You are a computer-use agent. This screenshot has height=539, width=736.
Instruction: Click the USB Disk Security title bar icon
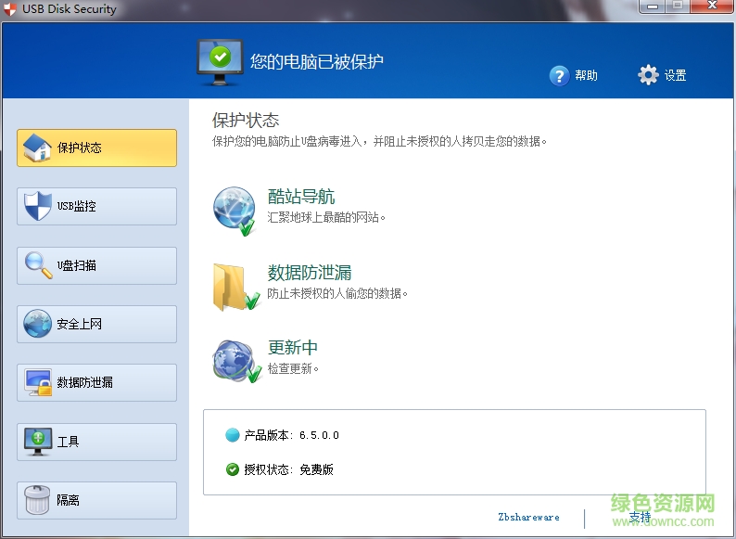9,9
